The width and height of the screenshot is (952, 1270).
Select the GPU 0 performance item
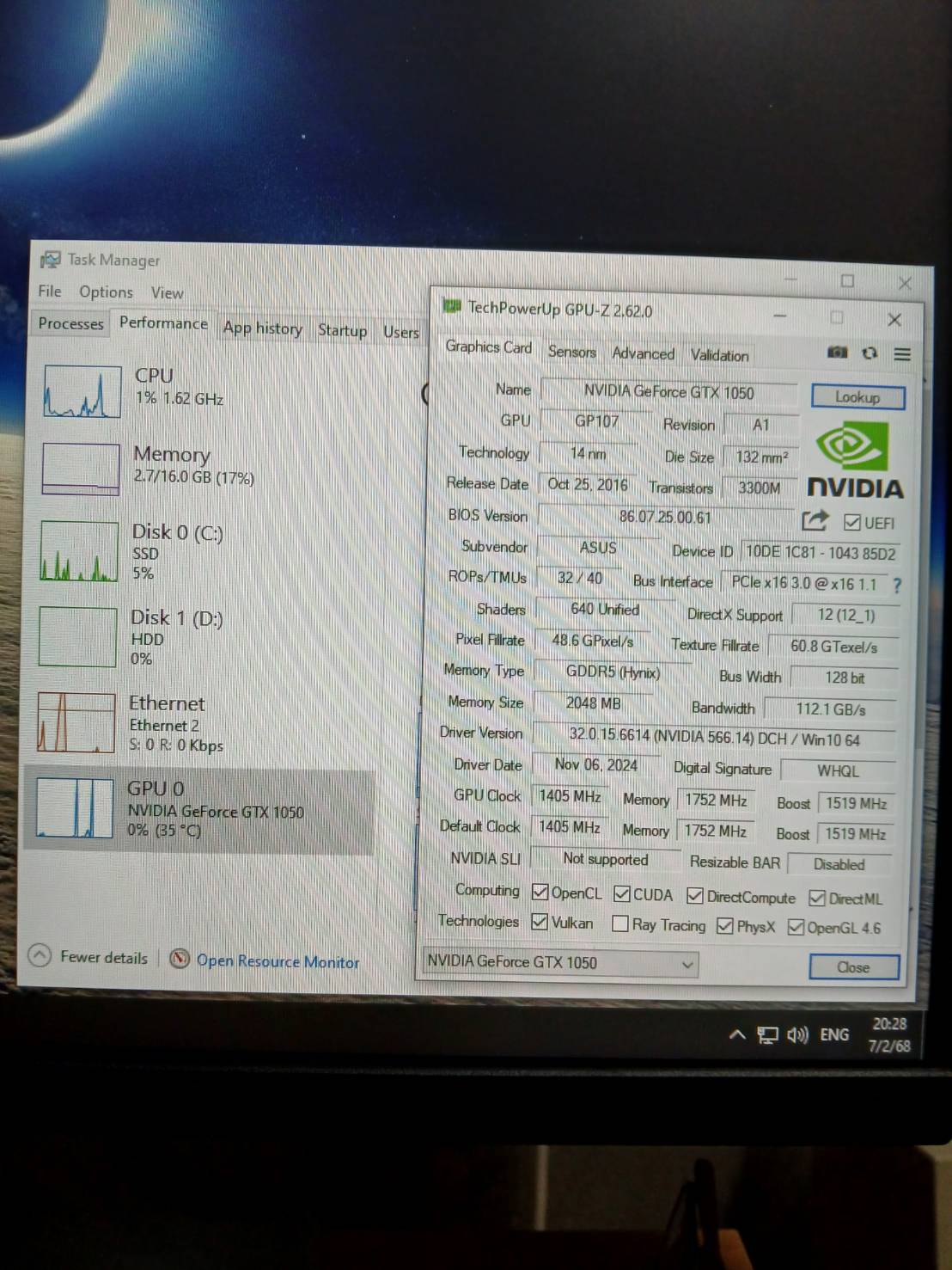(x=199, y=810)
